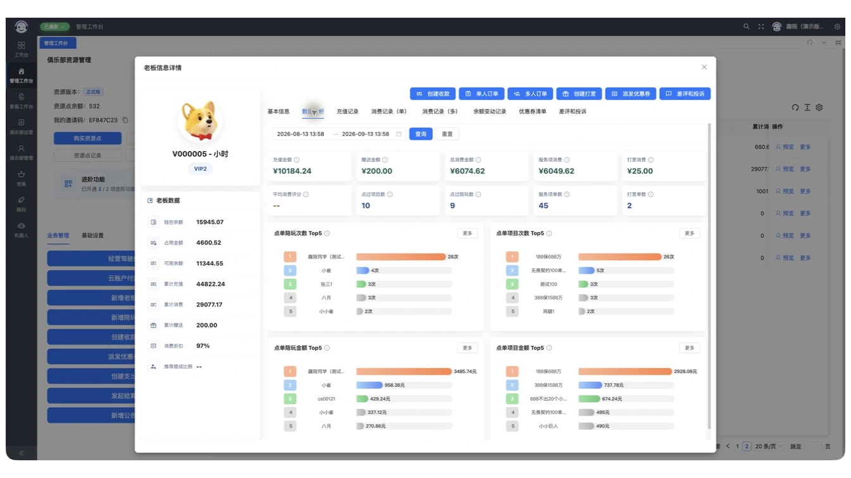Open 俱乐部运营 in the left sidebar
This screenshot has width=851, height=478.
(21, 126)
